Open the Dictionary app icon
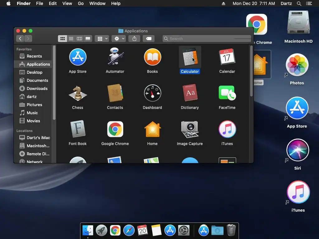The width and height of the screenshot is (319, 239). [190, 93]
